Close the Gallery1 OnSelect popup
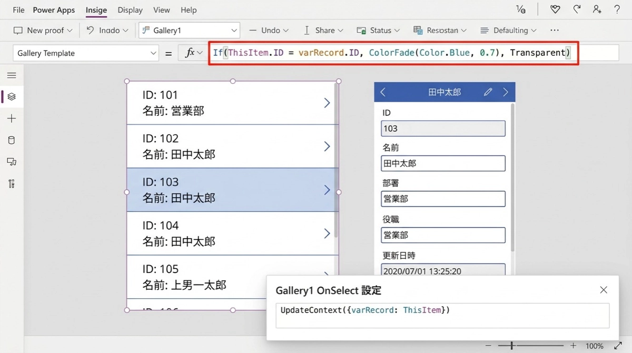This screenshot has width=632, height=353. [x=604, y=290]
